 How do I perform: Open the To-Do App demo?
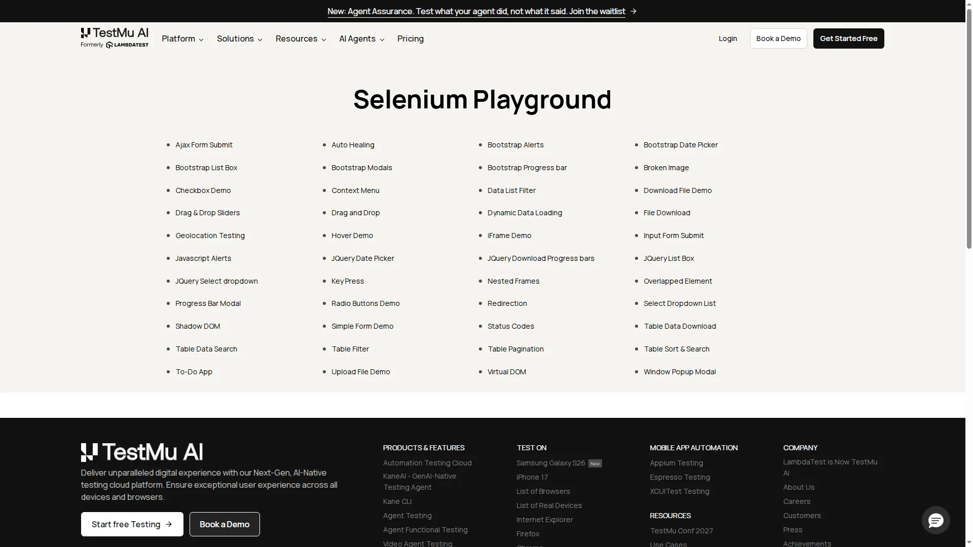point(194,372)
